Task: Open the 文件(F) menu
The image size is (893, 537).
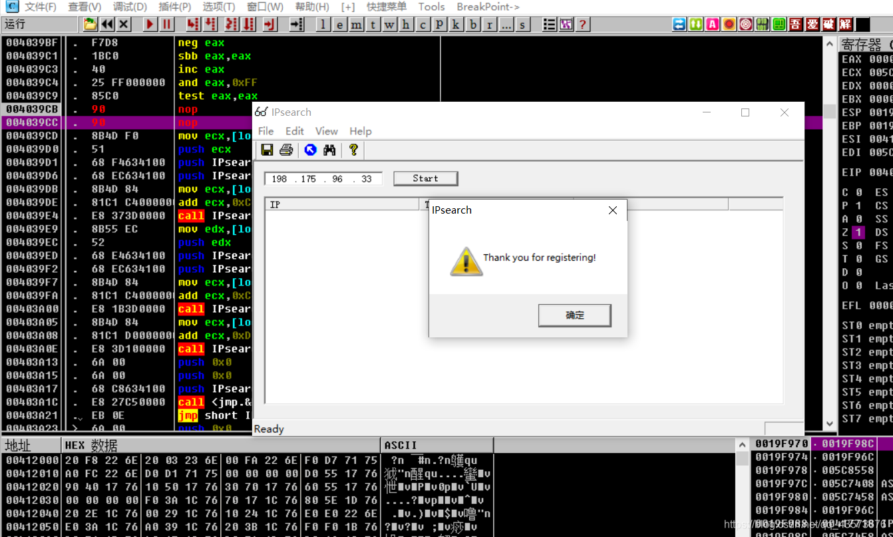Action: [41, 7]
